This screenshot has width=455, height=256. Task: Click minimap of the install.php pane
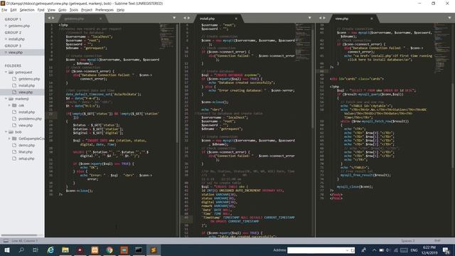[x=302, y=42]
